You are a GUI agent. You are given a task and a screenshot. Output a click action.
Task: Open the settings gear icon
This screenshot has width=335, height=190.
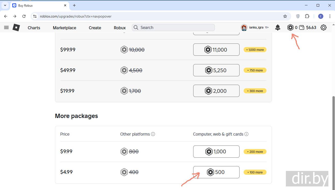pyautogui.click(x=324, y=27)
